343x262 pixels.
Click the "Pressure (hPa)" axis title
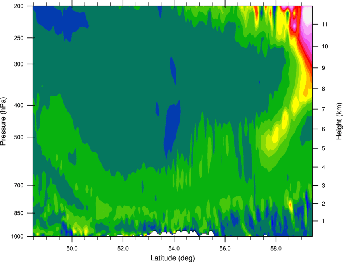pos(3,121)
